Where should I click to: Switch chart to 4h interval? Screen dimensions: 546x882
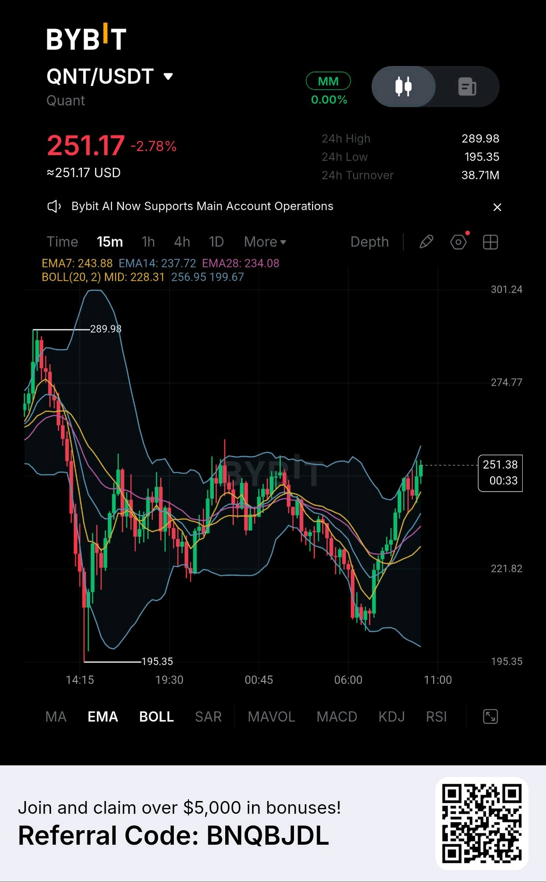click(x=182, y=242)
